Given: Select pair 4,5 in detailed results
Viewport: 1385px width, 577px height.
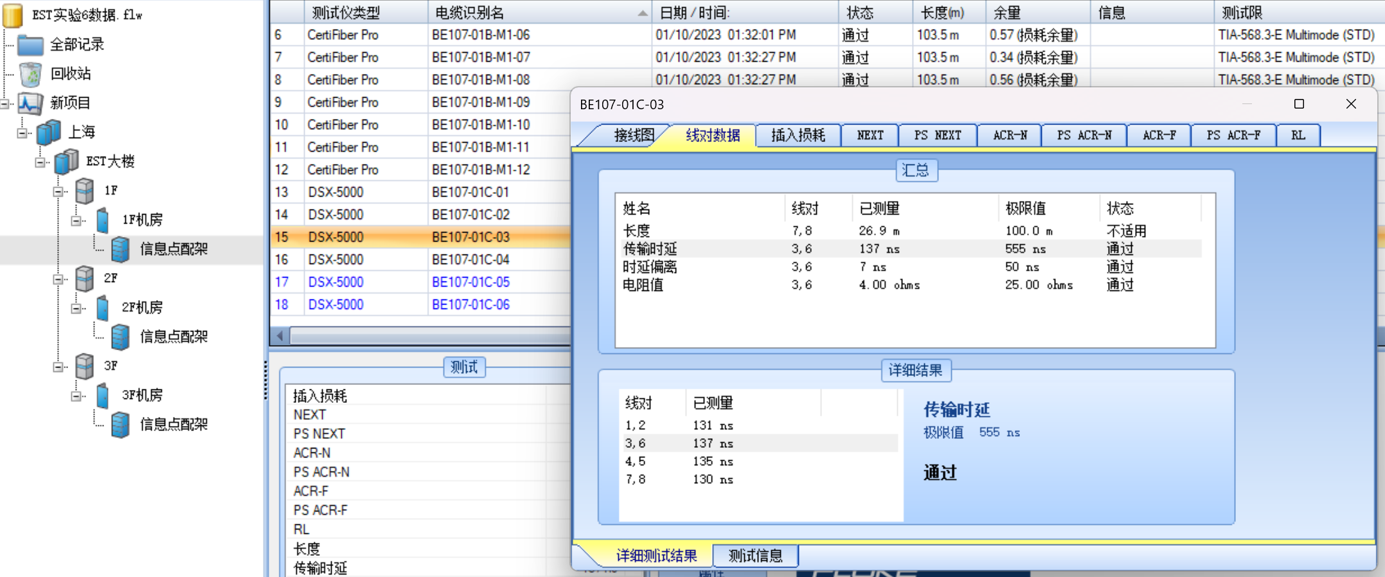Looking at the screenshot, I should click(x=636, y=461).
